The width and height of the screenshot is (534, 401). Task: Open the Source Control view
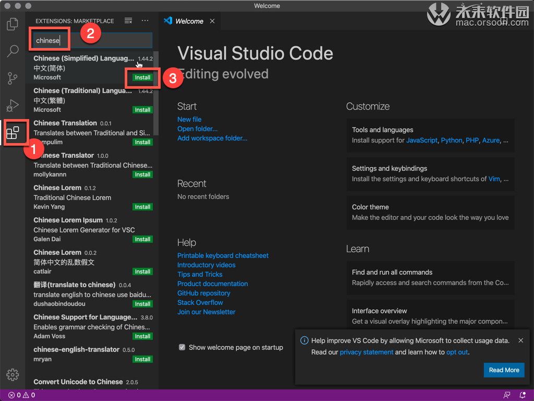click(x=13, y=78)
